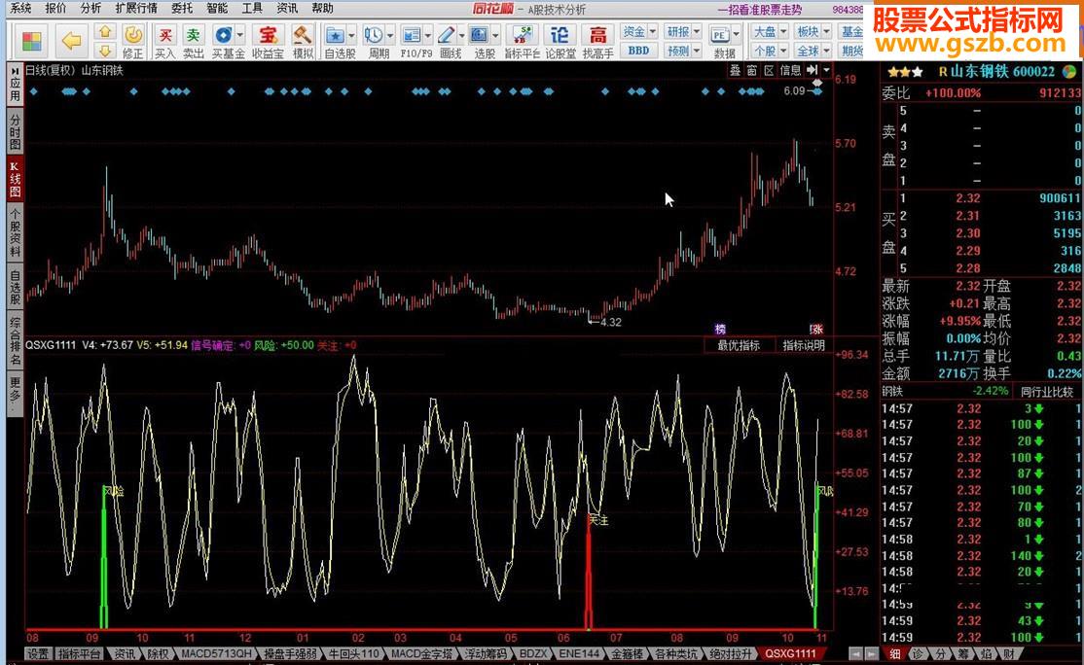Click the BBD button
This screenshot has height=665, width=1084.
click(638, 51)
